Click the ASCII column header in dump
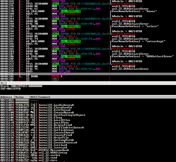The image size is (176, 162). click(34, 97)
